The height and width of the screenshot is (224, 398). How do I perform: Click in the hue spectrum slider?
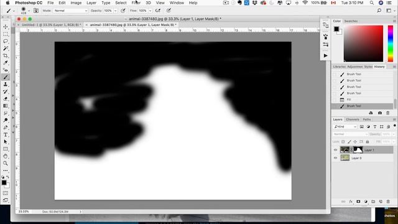point(391,44)
